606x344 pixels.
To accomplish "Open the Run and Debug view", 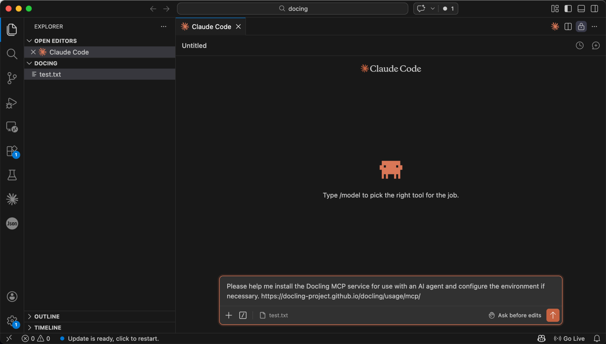I will click(12, 103).
